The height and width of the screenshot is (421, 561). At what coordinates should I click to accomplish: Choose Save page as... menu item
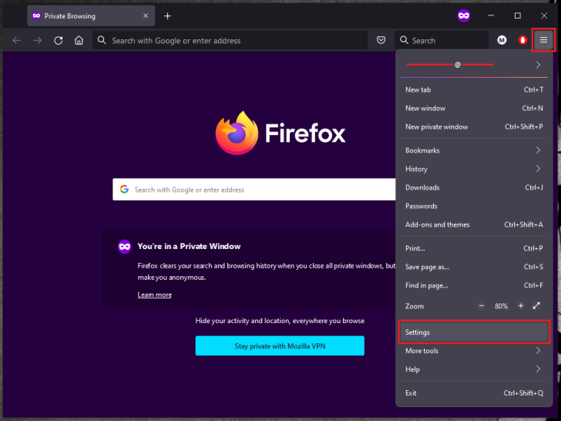[x=474, y=267]
